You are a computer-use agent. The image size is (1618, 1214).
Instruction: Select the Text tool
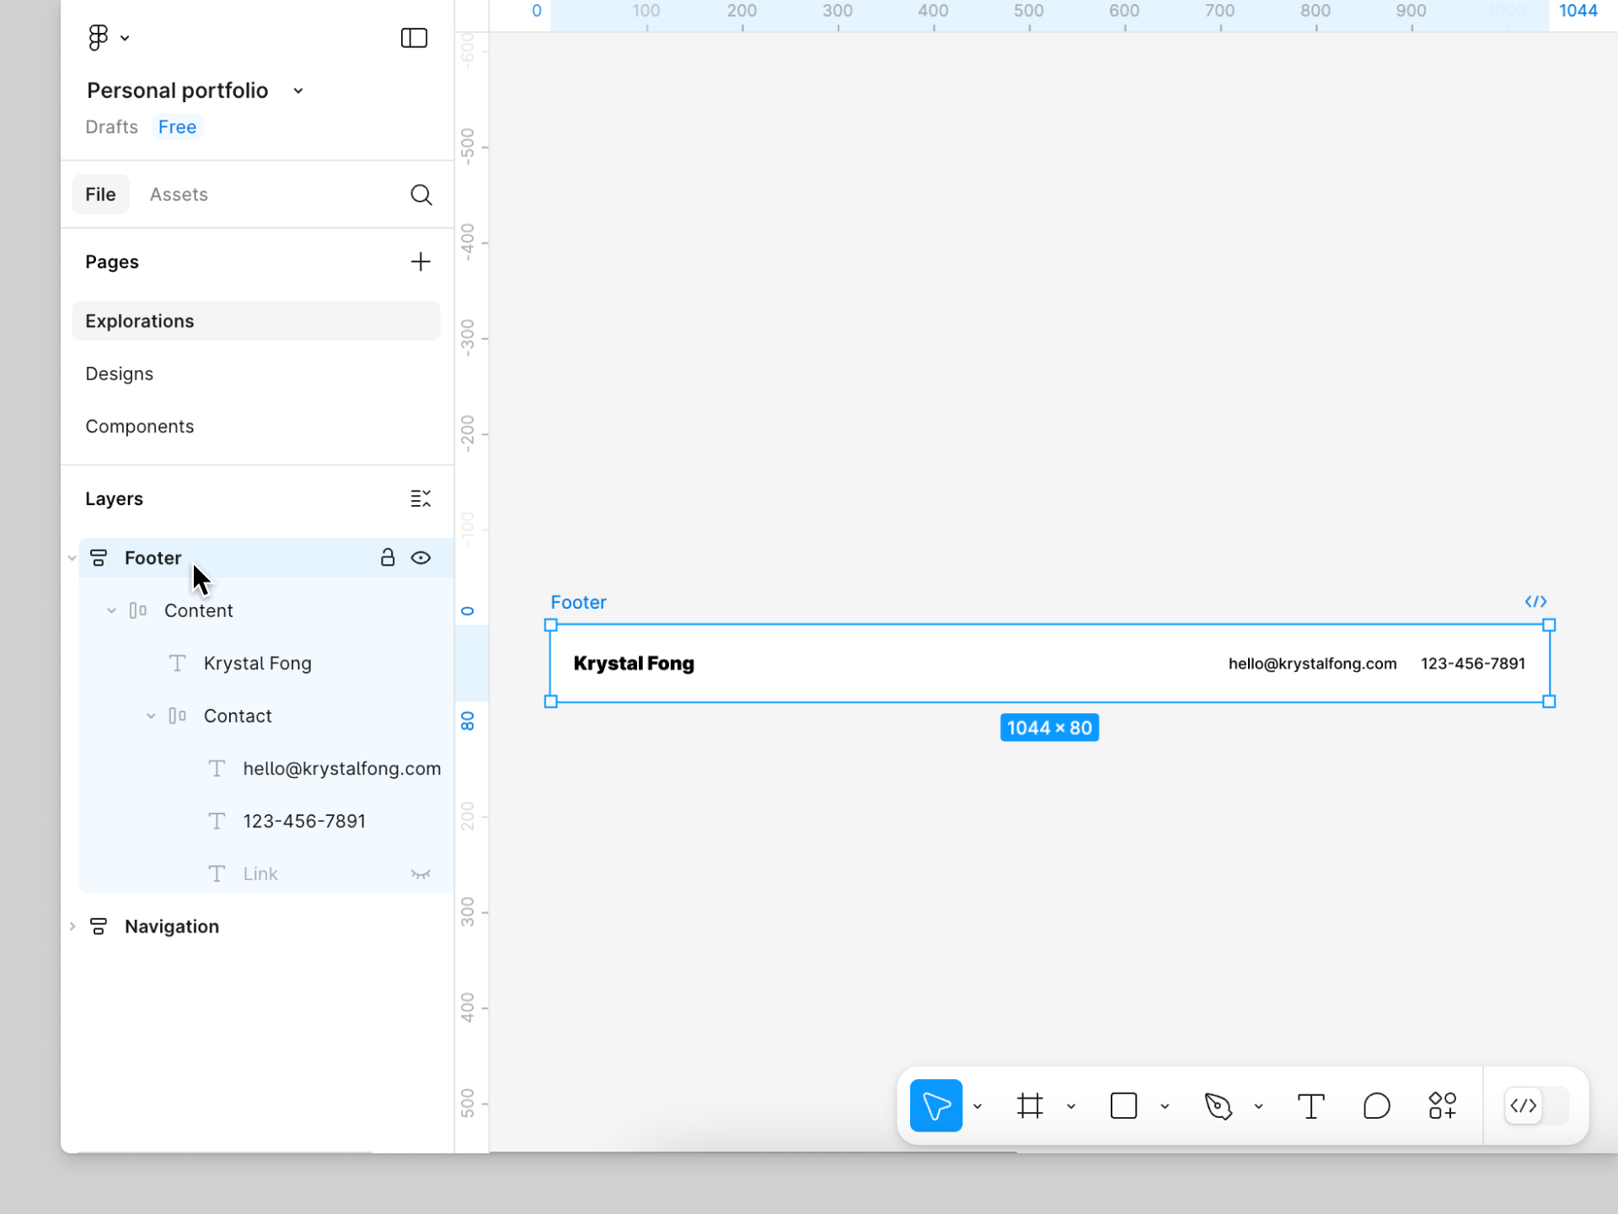[x=1310, y=1105]
